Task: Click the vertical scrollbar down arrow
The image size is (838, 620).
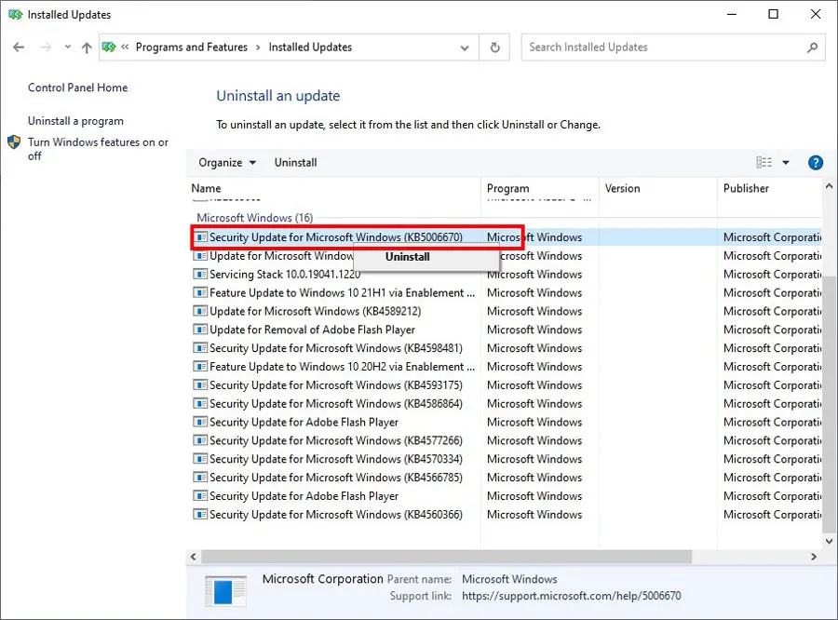Action: tap(829, 541)
